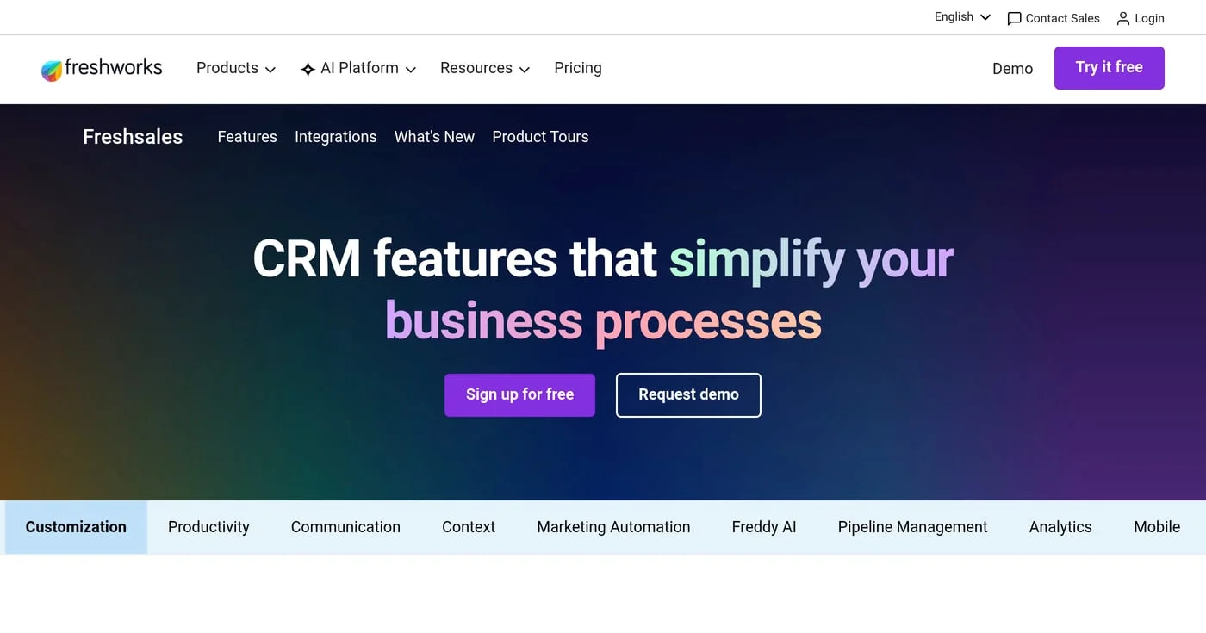Switch to the Productivity tab
Viewport: 1206px width, 633px height.
[x=208, y=527]
